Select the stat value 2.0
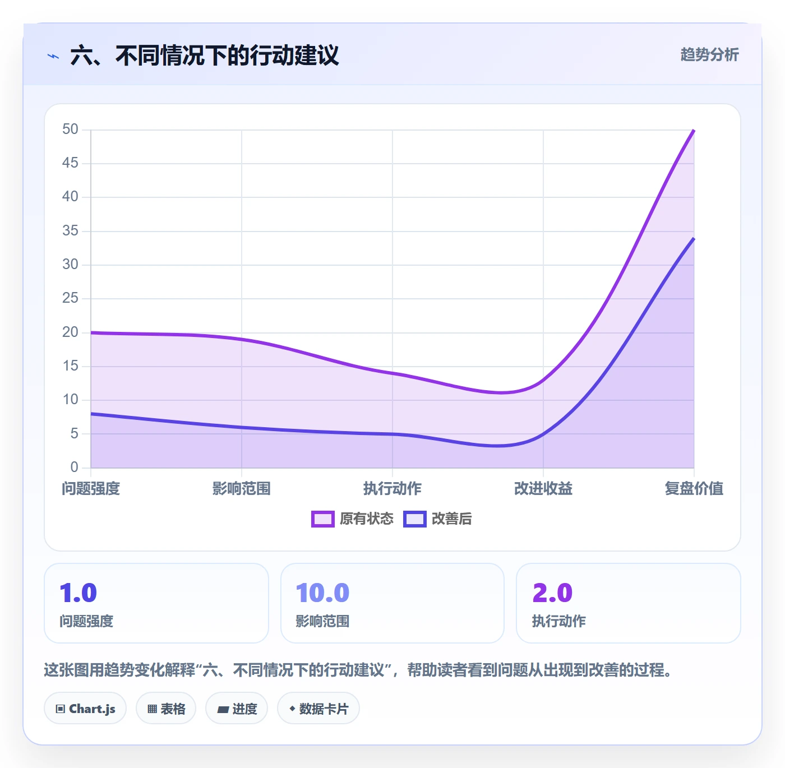Screen dimensions: 785x768 (x=552, y=593)
